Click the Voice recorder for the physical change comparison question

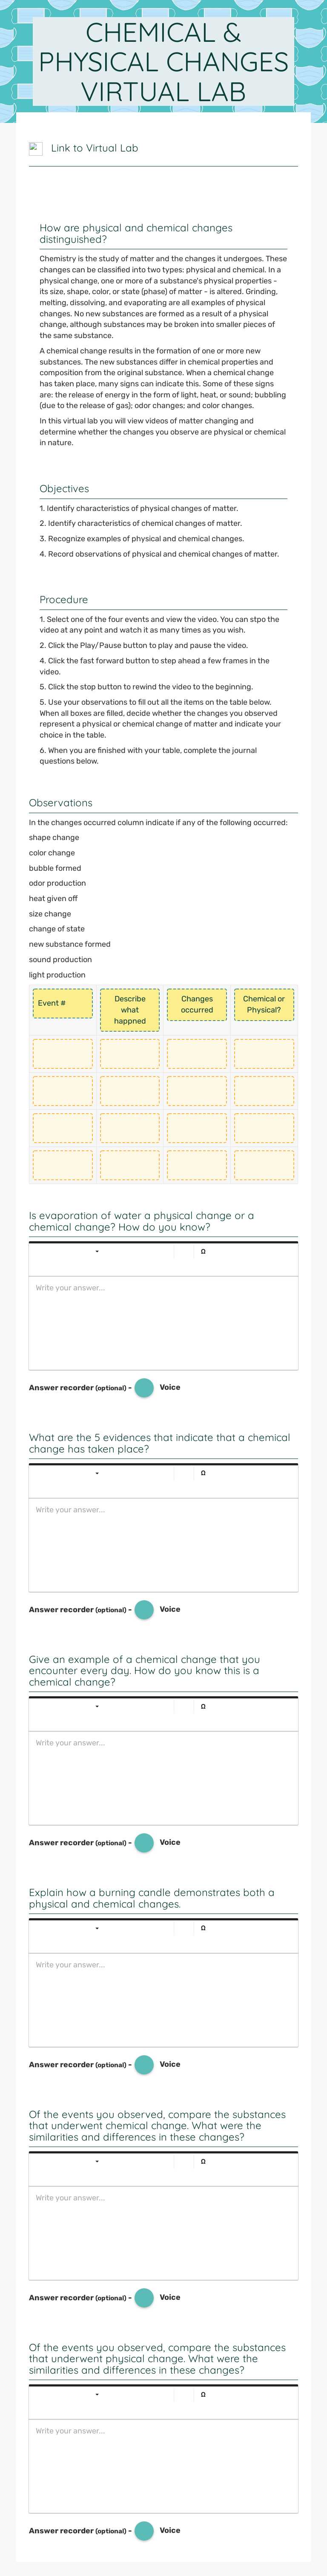click(x=145, y=2529)
